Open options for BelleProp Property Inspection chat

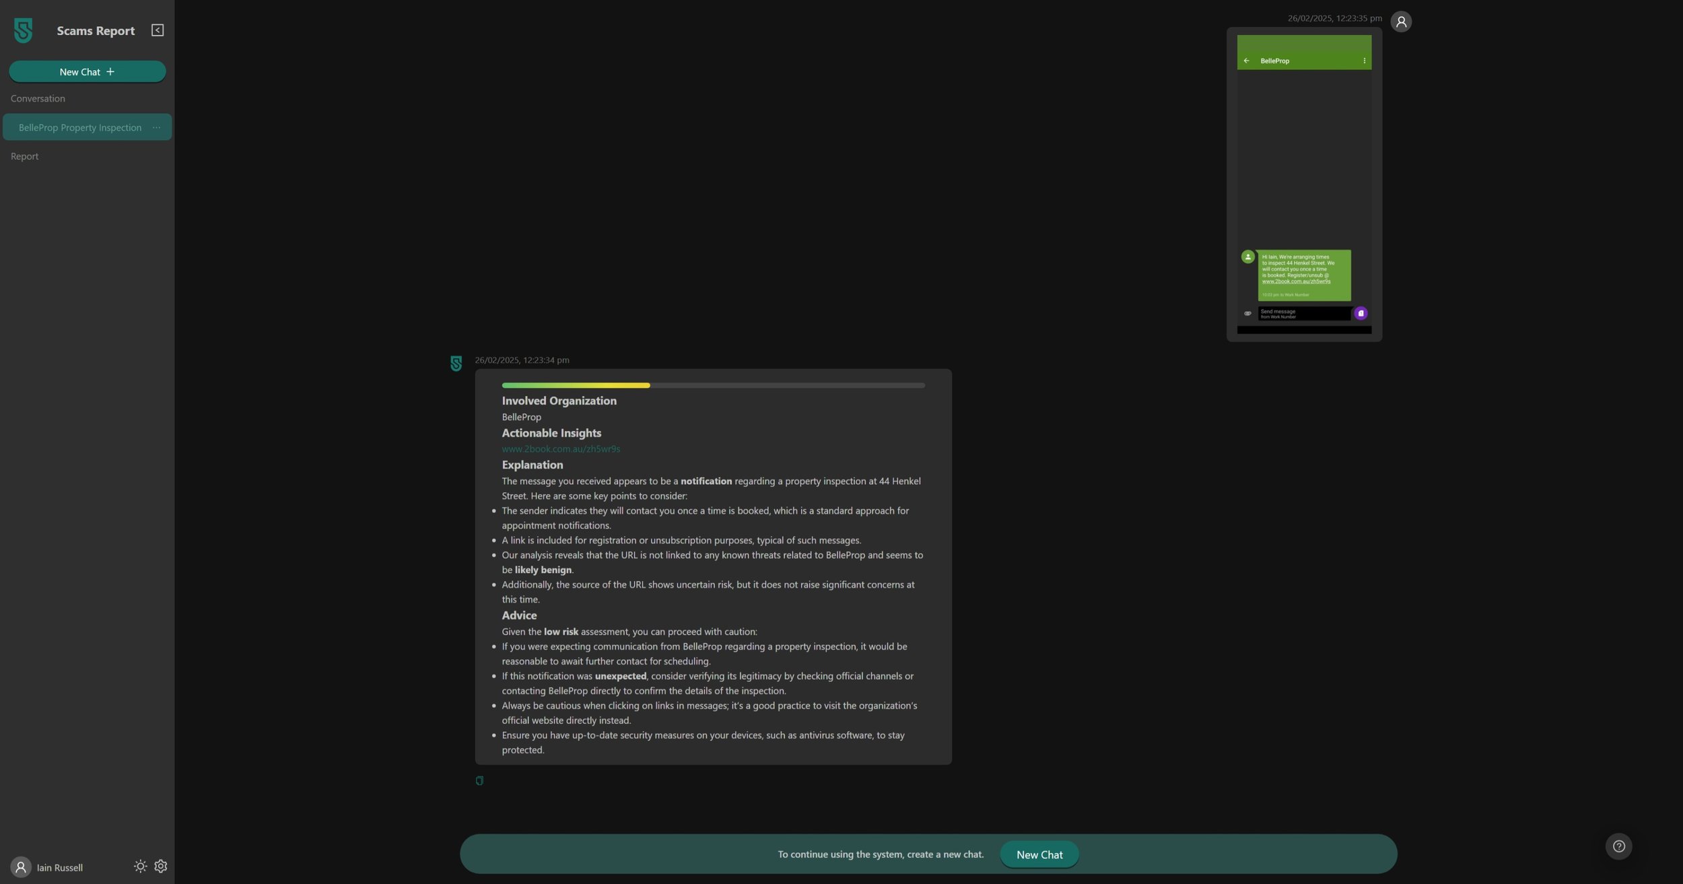pos(156,127)
